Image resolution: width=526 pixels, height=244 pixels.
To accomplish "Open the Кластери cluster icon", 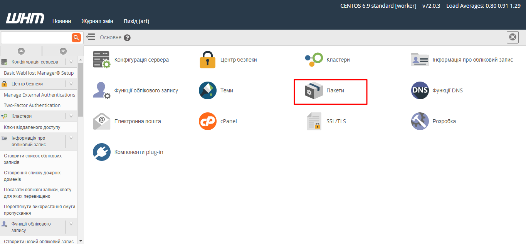I will 314,60.
